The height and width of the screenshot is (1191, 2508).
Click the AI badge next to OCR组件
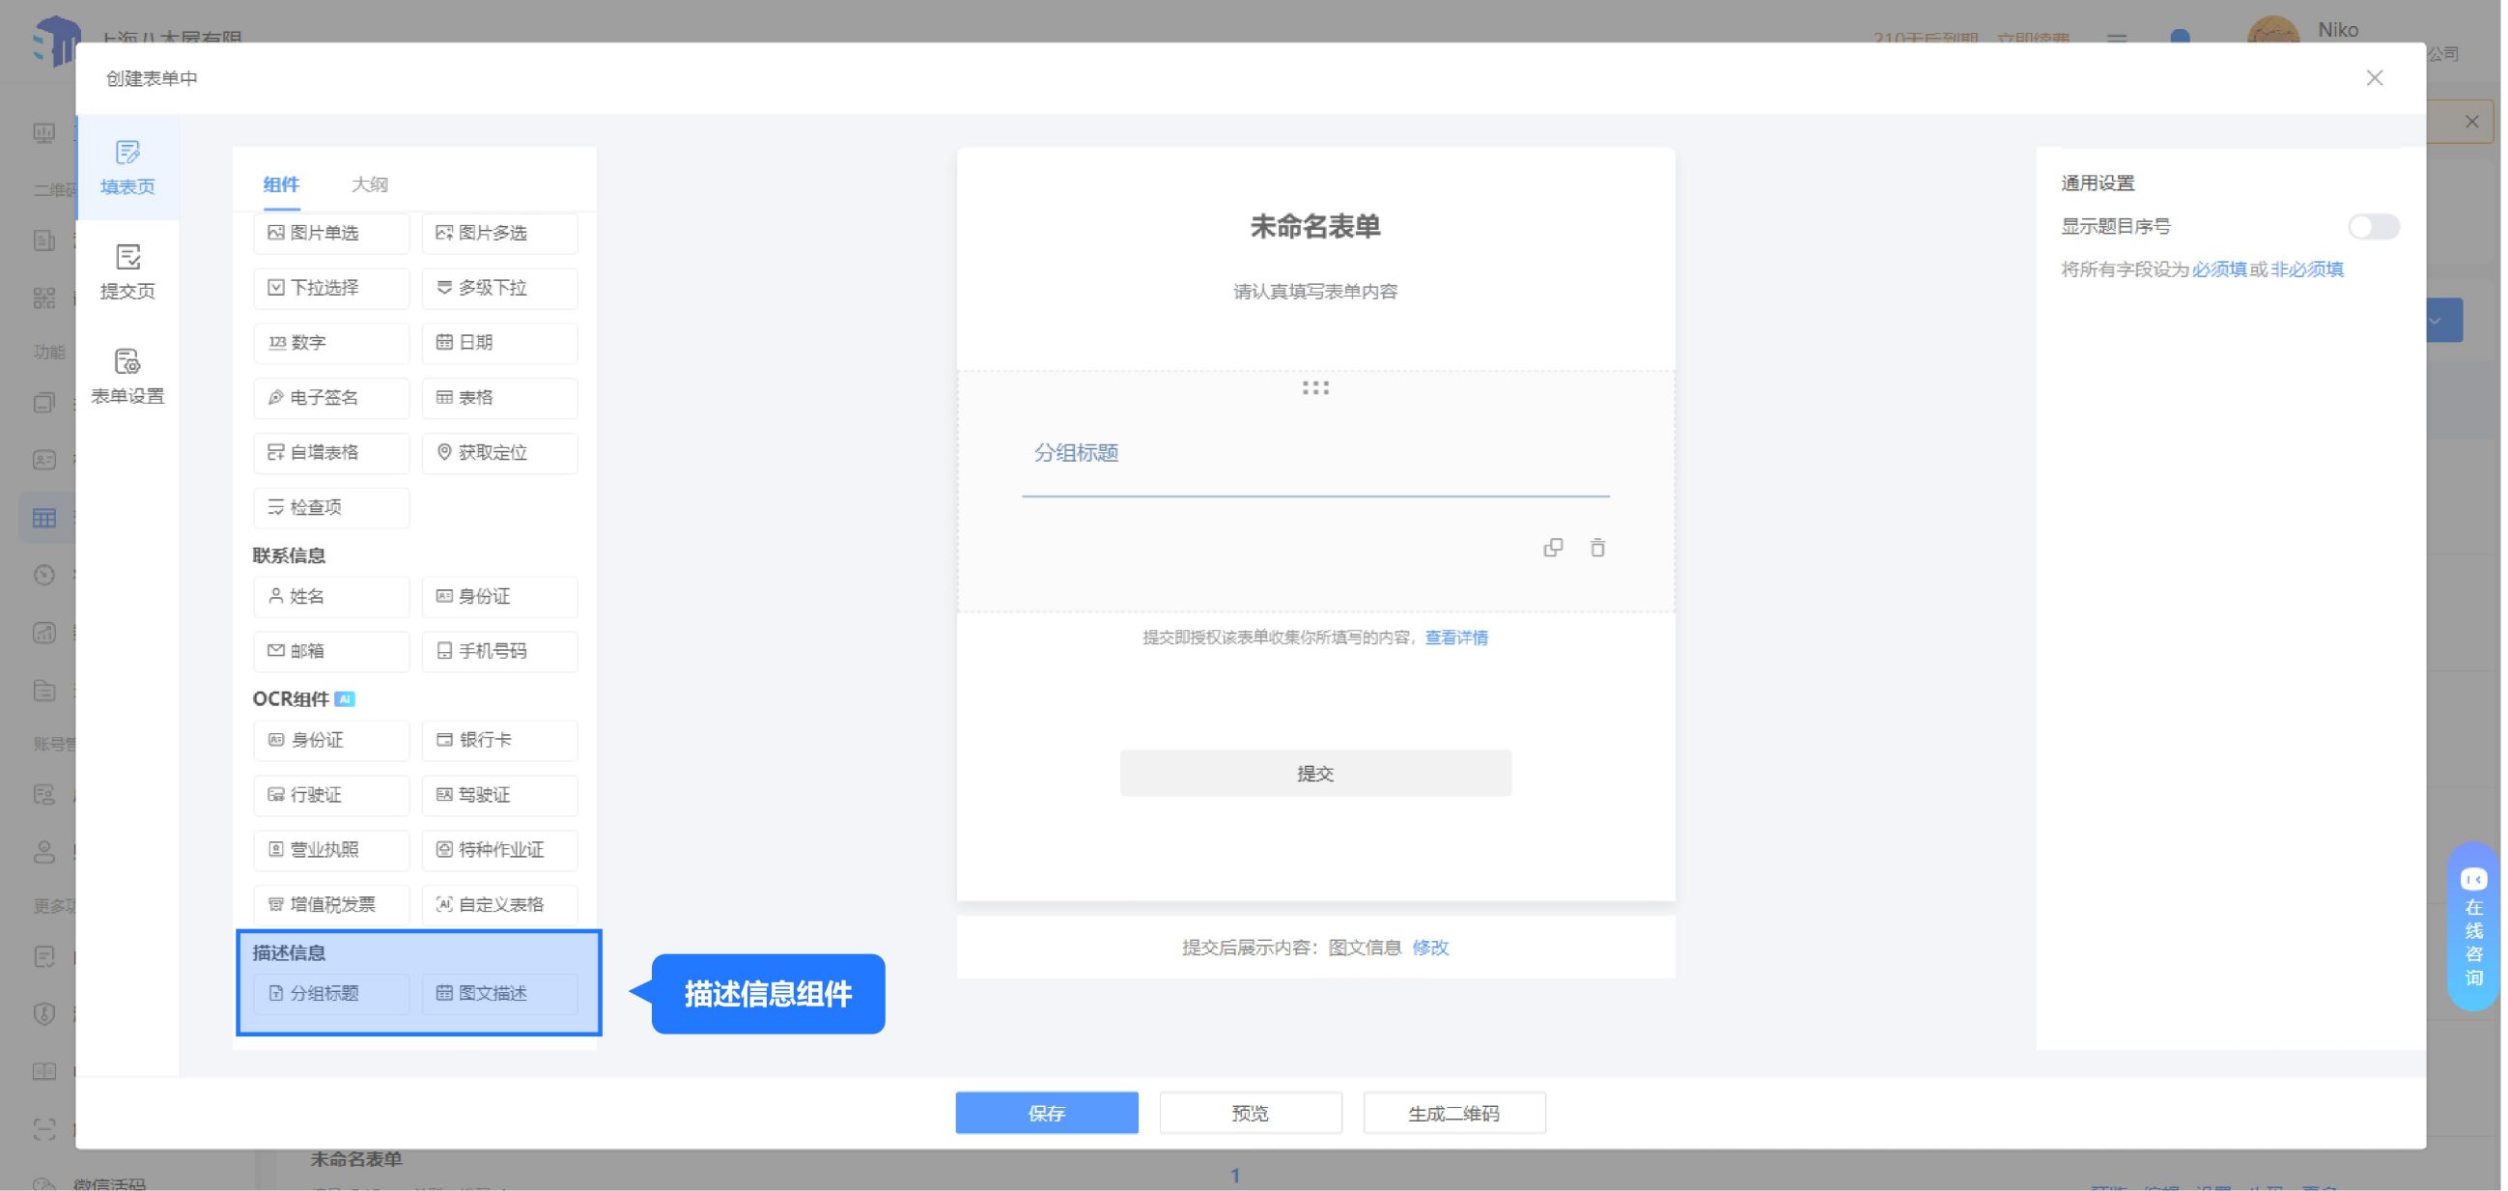click(346, 699)
